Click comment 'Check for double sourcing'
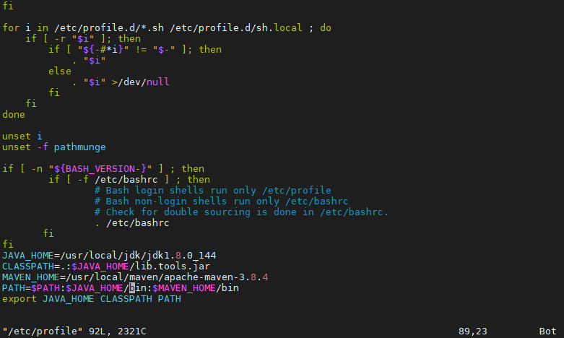 pos(241,212)
